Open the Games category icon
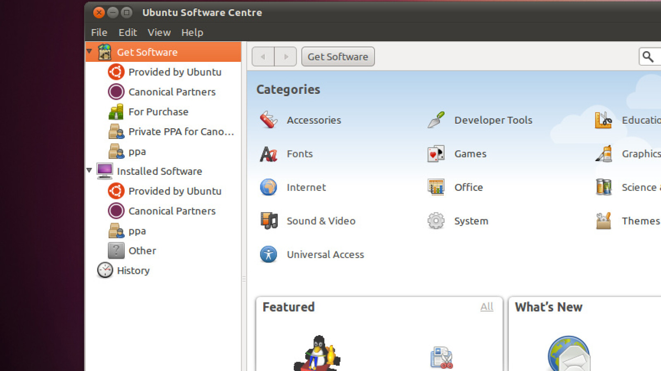661x371 pixels. coord(436,154)
